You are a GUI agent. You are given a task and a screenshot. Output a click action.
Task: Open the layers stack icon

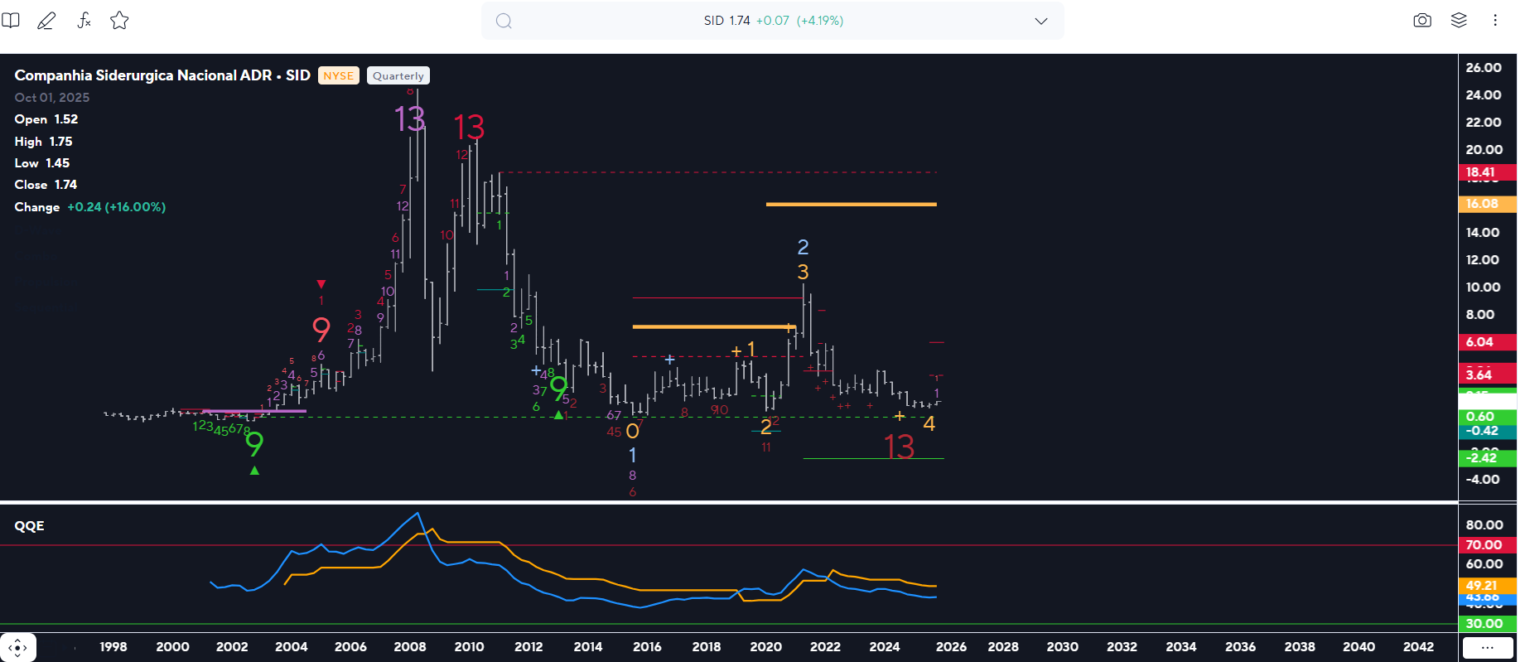1459,21
